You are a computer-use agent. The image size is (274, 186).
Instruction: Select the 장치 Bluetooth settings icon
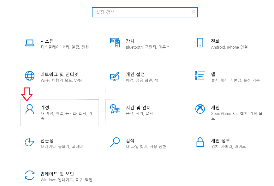pos(115,43)
